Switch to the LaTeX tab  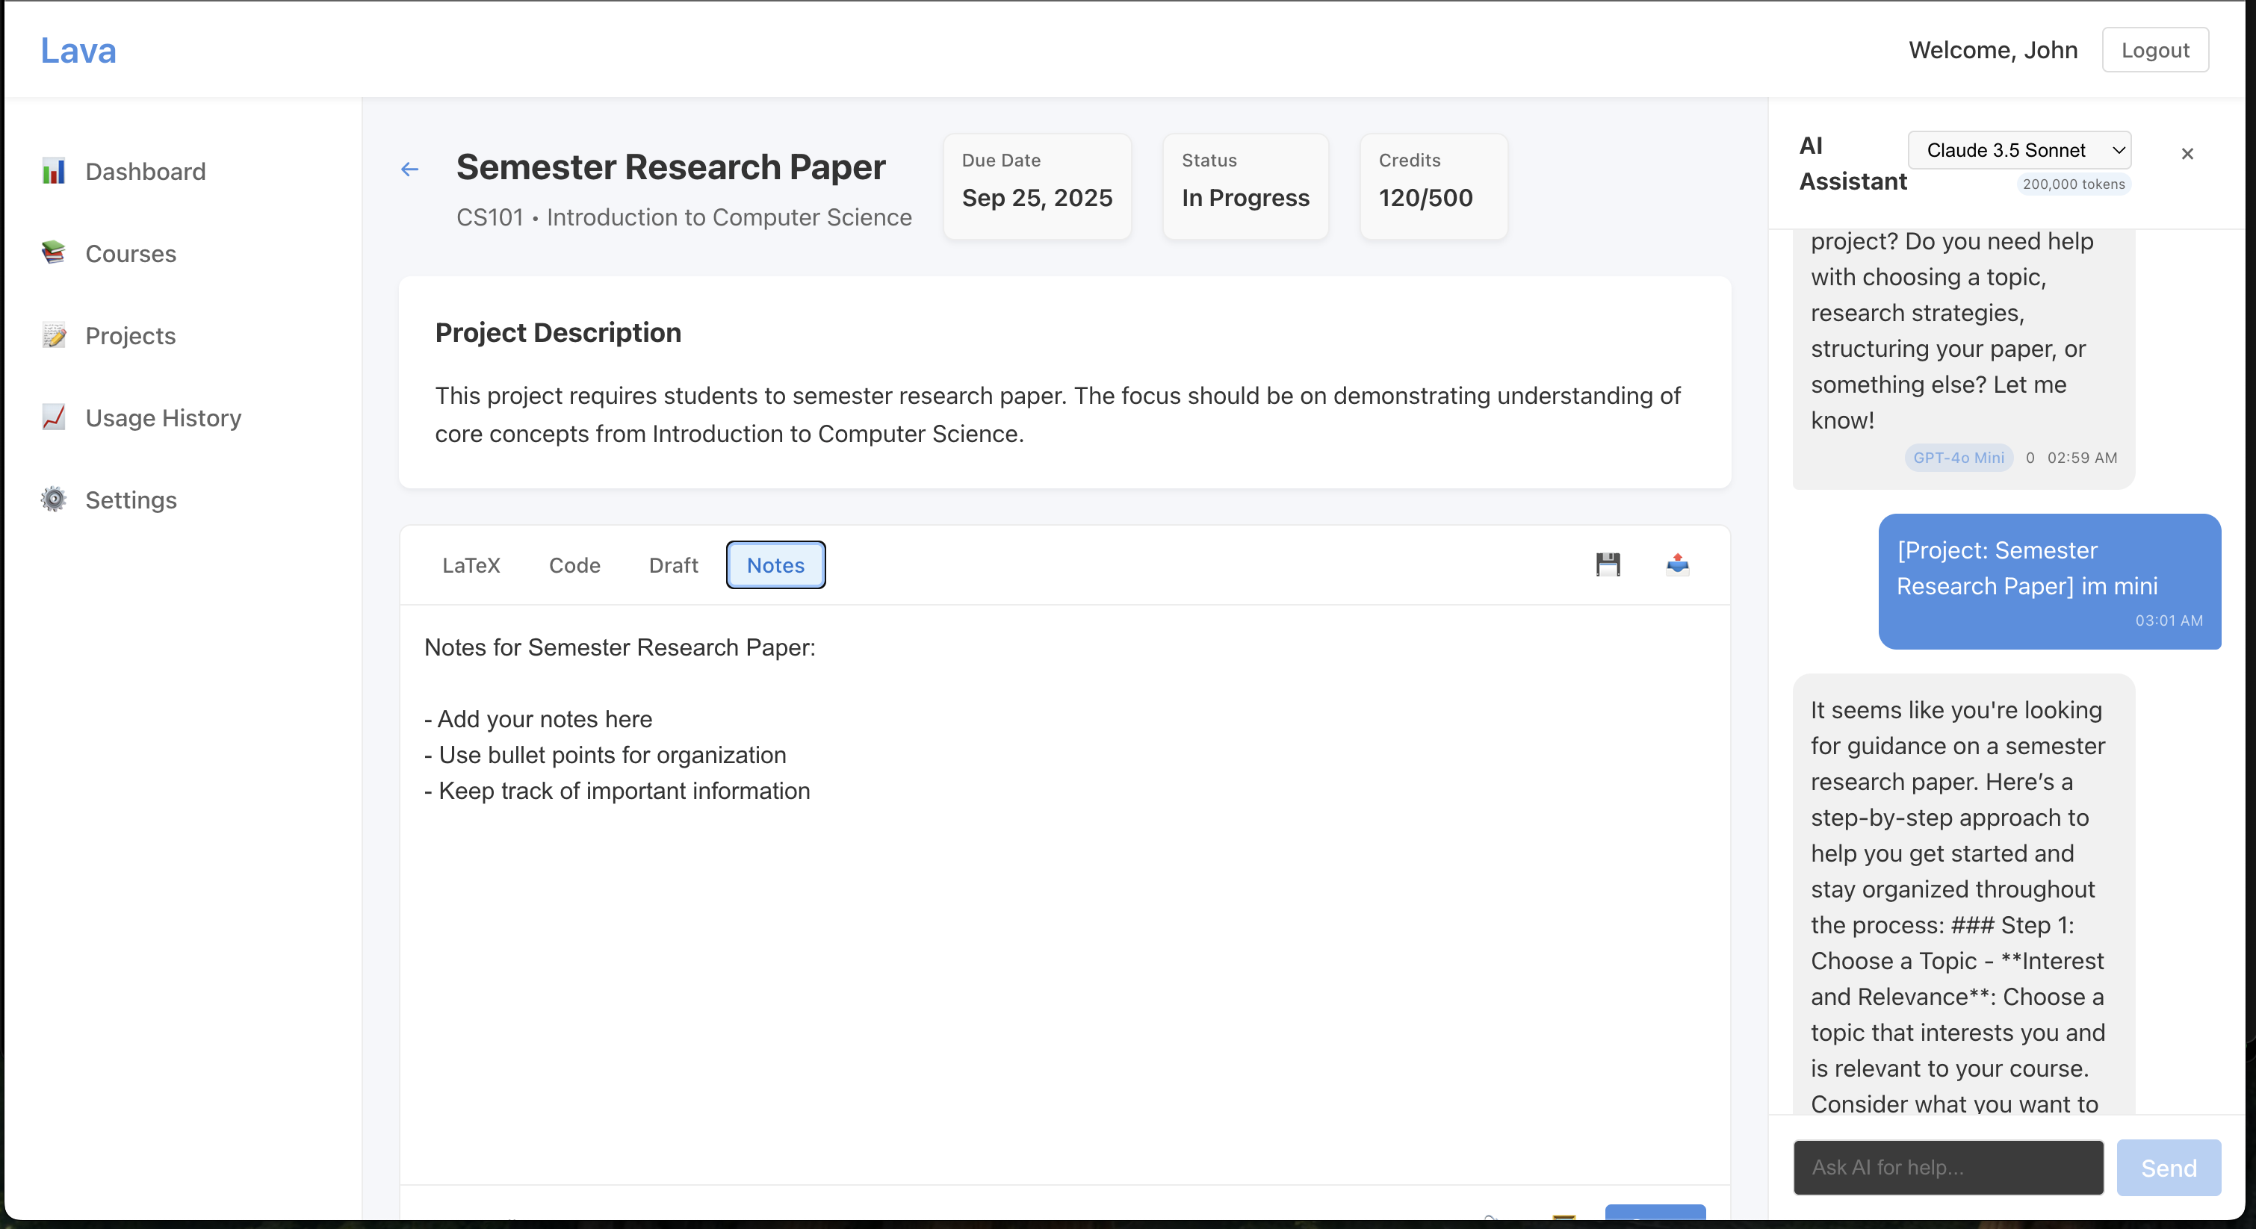click(x=471, y=565)
